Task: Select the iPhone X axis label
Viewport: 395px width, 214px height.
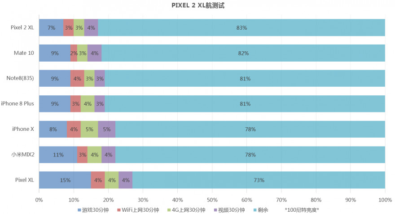Action: point(23,129)
